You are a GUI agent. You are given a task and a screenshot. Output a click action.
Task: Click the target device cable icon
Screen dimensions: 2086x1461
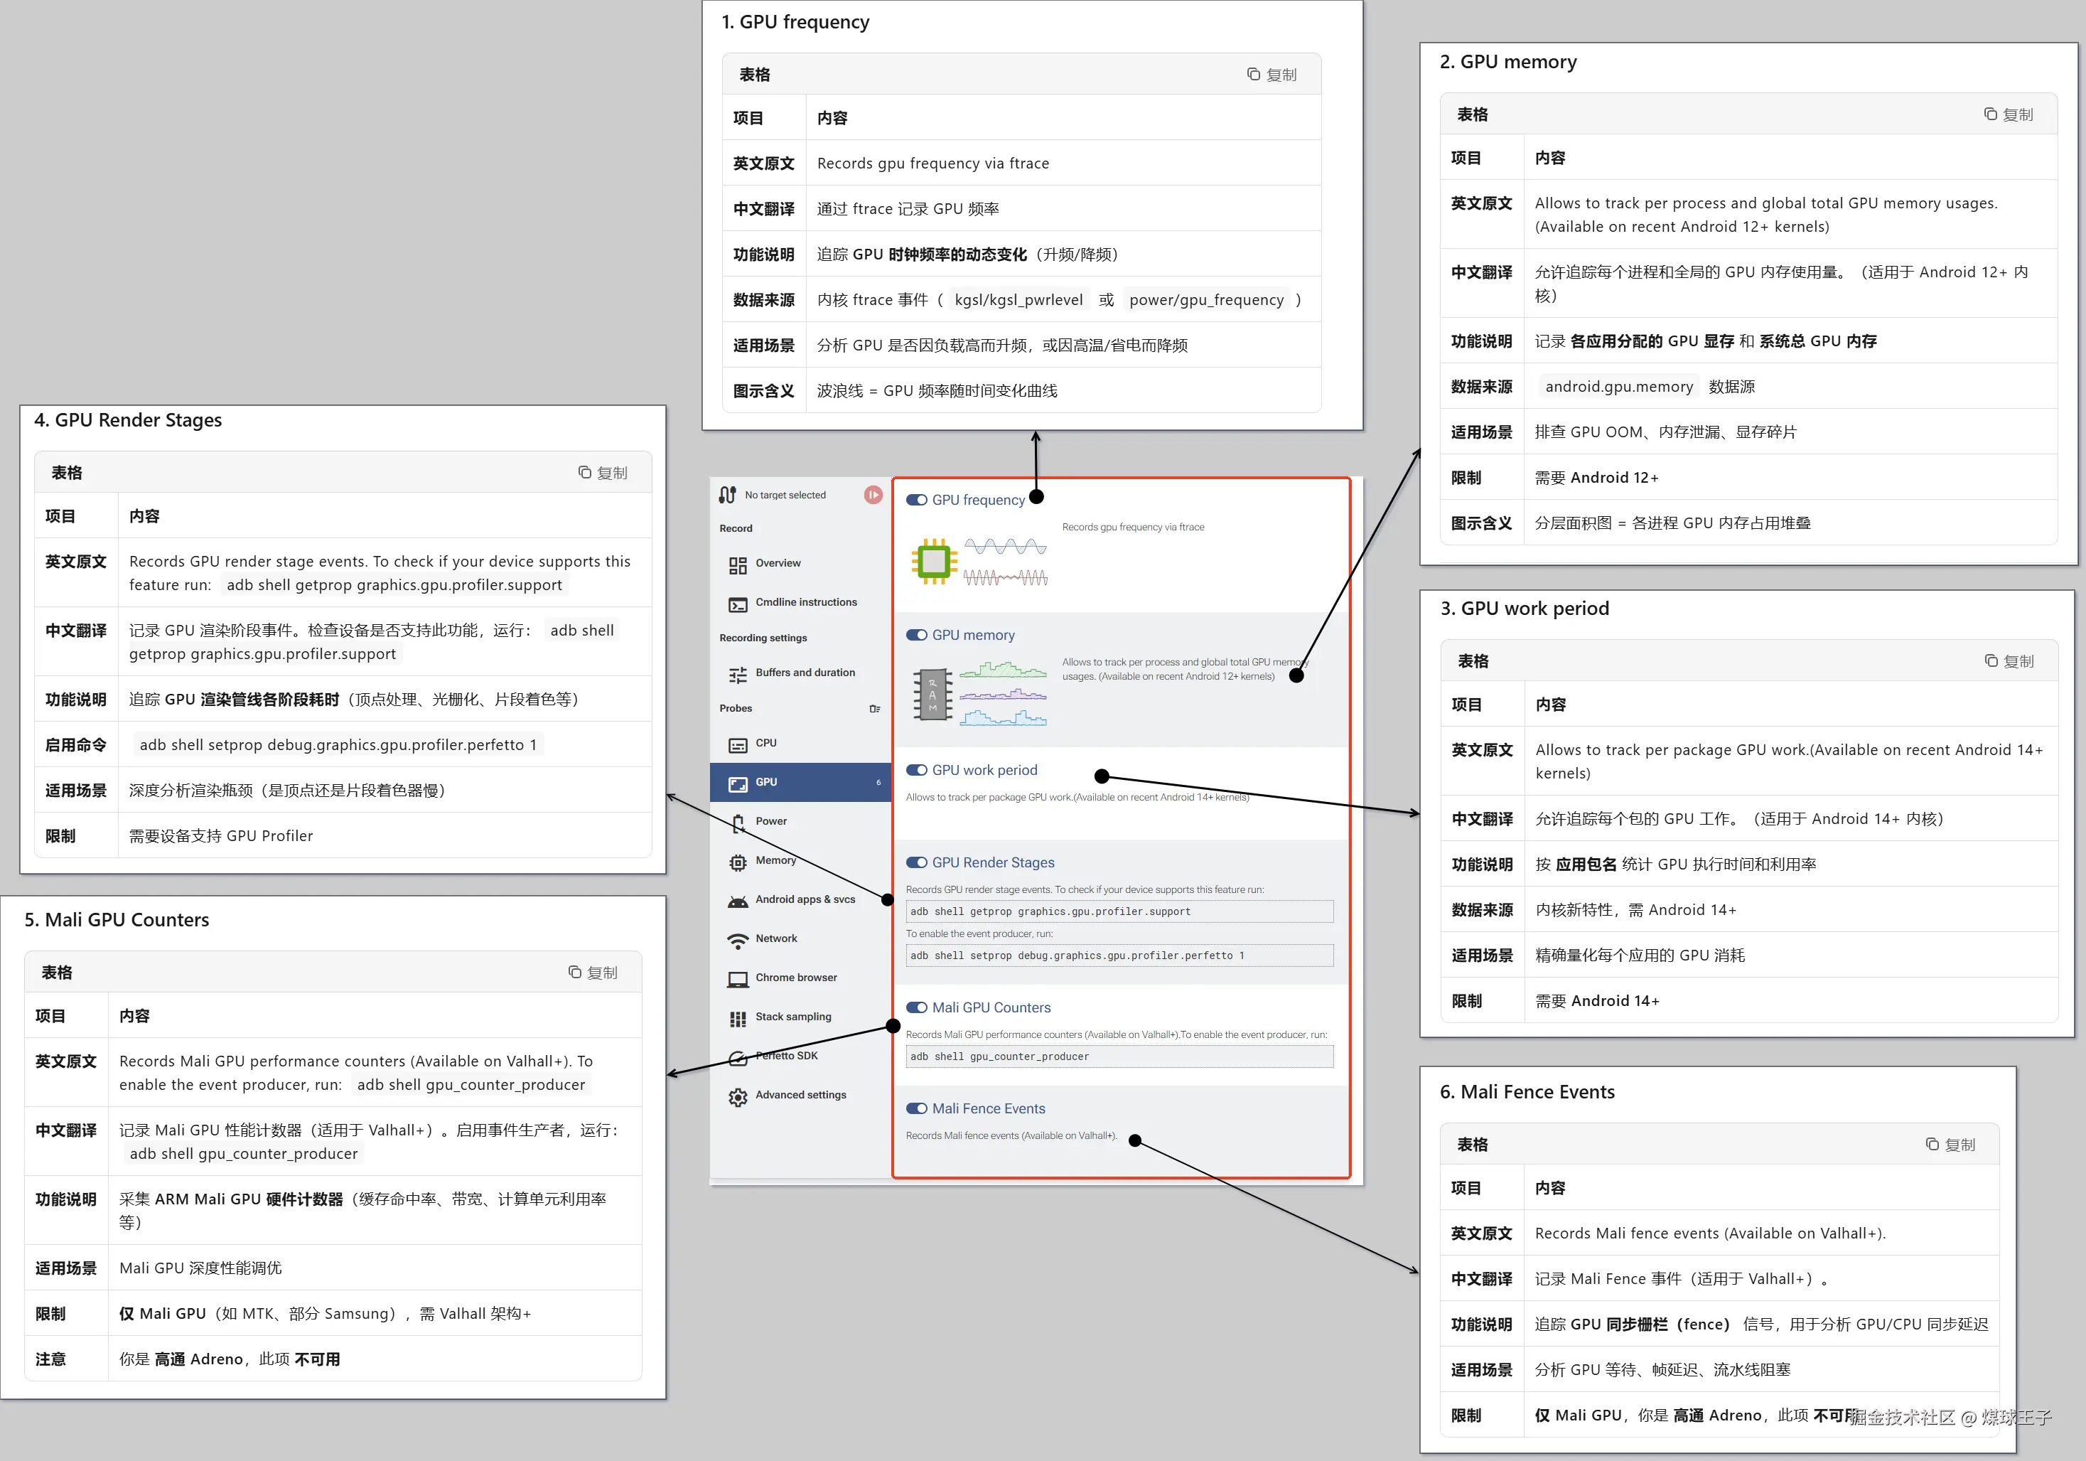(727, 494)
